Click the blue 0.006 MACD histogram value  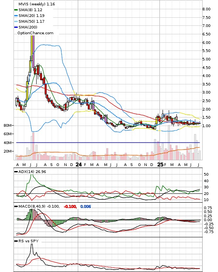[x=86, y=207]
